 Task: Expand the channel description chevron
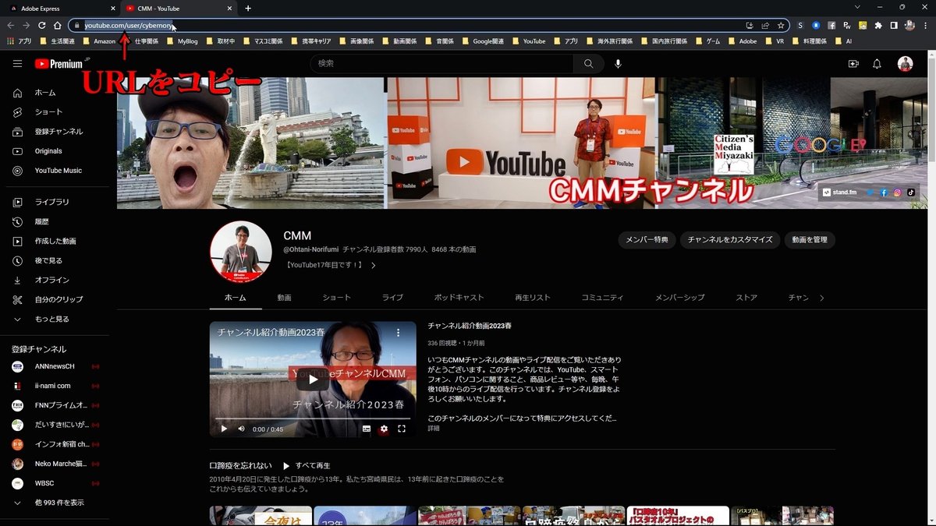click(x=373, y=265)
